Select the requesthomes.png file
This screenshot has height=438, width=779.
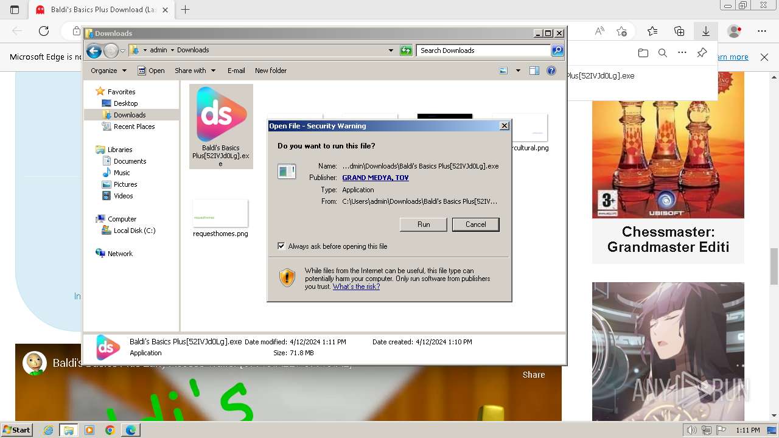220,218
